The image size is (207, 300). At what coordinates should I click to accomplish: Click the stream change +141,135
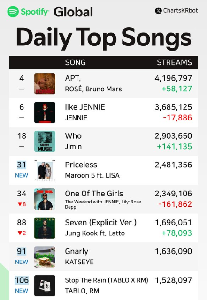pyautogui.click(x=175, y=147)
